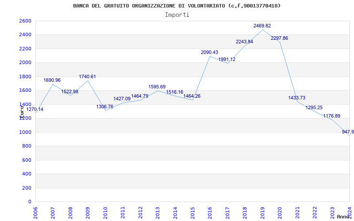The width and height of the screenshot is (354, 221).
Task: Click data label 1295.25
Action: (x=314, y=107)
